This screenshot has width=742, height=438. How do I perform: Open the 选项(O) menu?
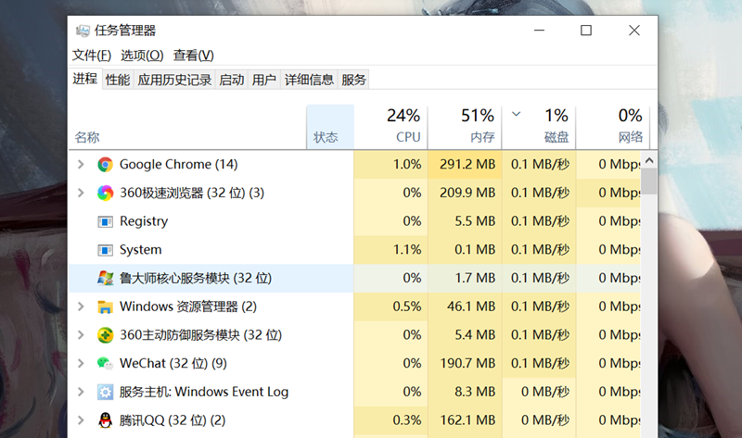(142, 56)
